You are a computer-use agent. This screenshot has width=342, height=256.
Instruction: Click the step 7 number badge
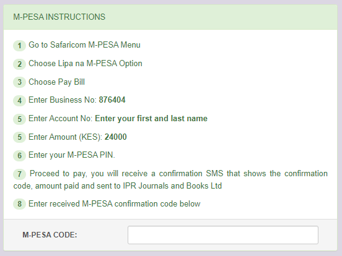(x=19, y=174)
